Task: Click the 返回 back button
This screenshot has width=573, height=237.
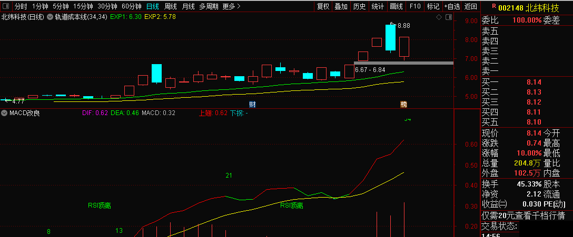Action: (x=470, y=6)
